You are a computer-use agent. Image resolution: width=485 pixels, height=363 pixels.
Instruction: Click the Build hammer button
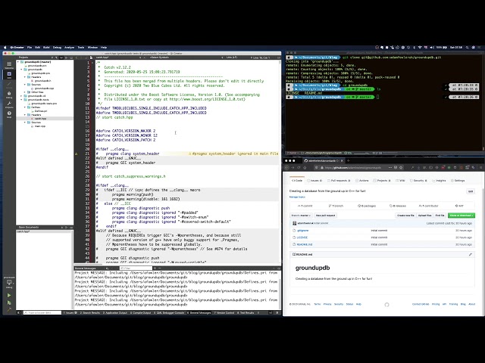click(x=9, y=309)
